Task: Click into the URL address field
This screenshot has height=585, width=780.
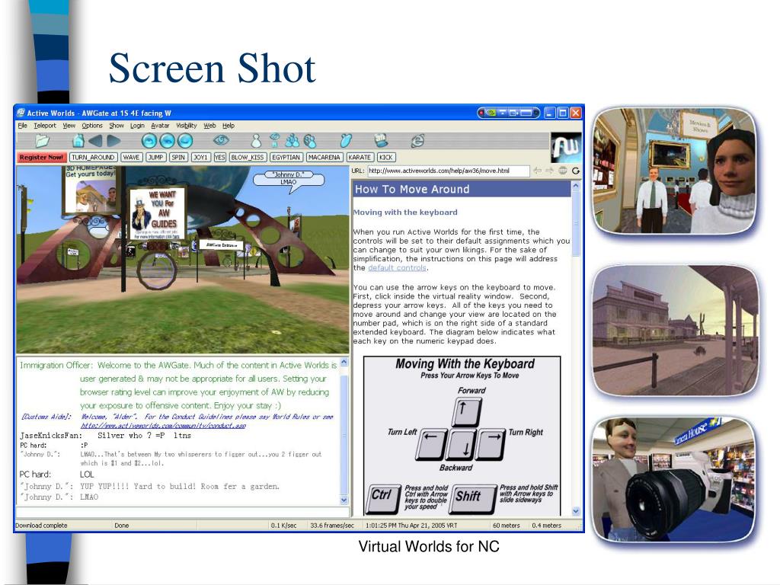Action: tap(448, 171)
